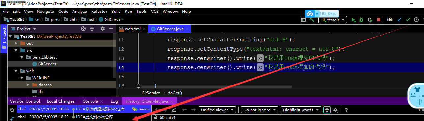Open the Unified viewer dropdown
This screenshot has width=424, height=121.
coord(217,110)
